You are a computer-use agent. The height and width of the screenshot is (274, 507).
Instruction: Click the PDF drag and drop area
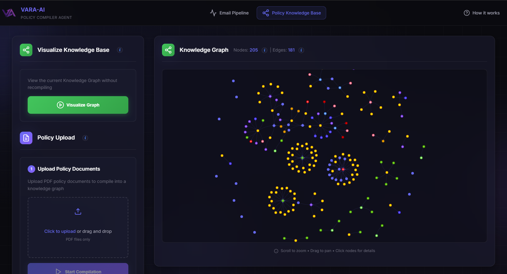coord(78,227)
